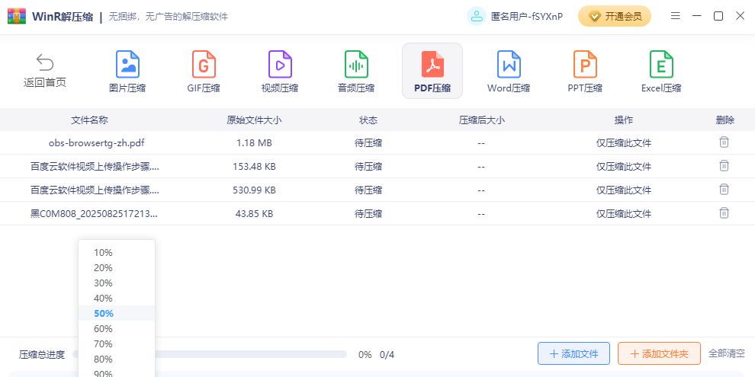Choose 20% in compression ratio dropdown
This screenshot has height=377, width=755.
(x=117, y=268)
